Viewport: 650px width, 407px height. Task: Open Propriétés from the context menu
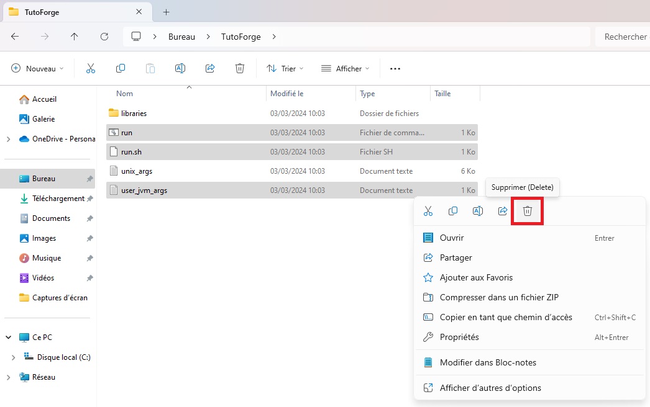click(530, 337)
